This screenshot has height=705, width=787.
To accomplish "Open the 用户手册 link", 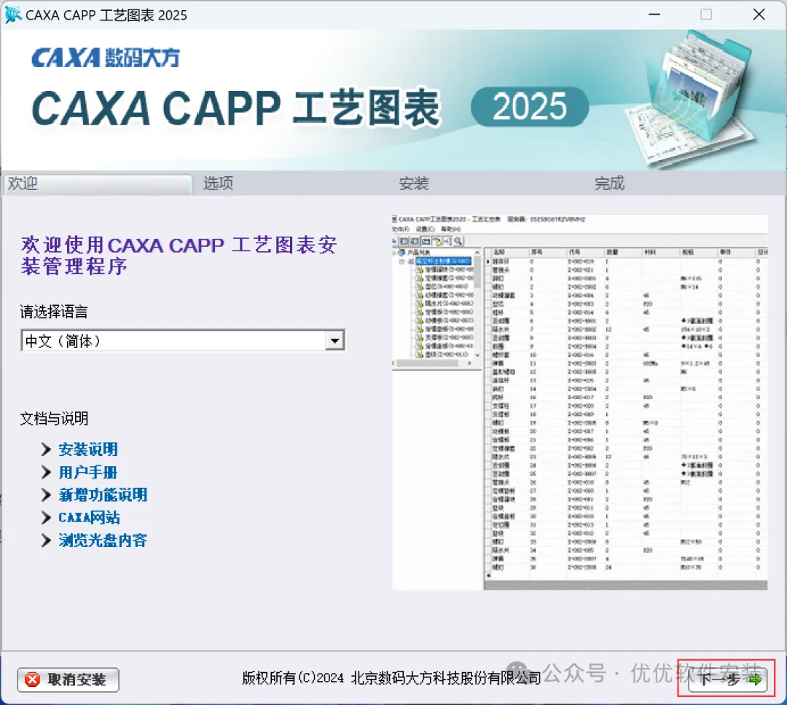I will point(88,472).
